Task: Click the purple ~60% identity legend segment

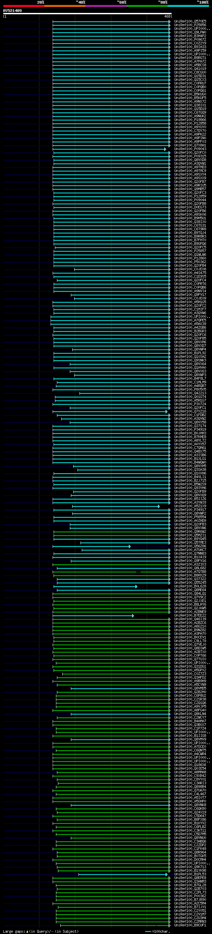Action: (x=106, y=6)
